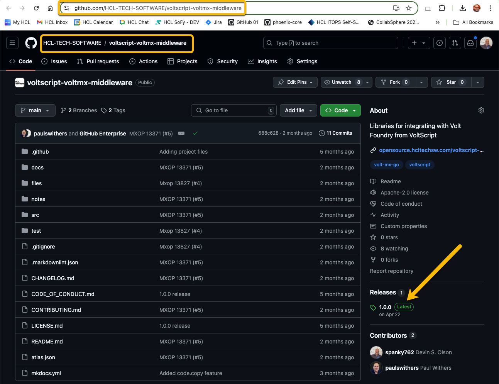Open Apache-2.0 license link
The image size is (499, 384).
[x=404, y=193]
